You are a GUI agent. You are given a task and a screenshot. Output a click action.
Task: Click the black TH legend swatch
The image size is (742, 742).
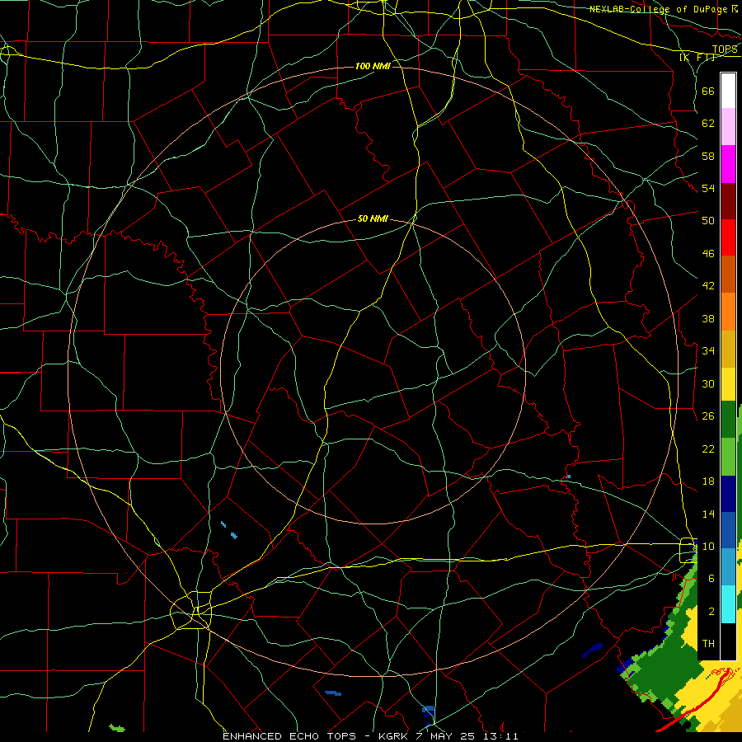tap(728, 641)
